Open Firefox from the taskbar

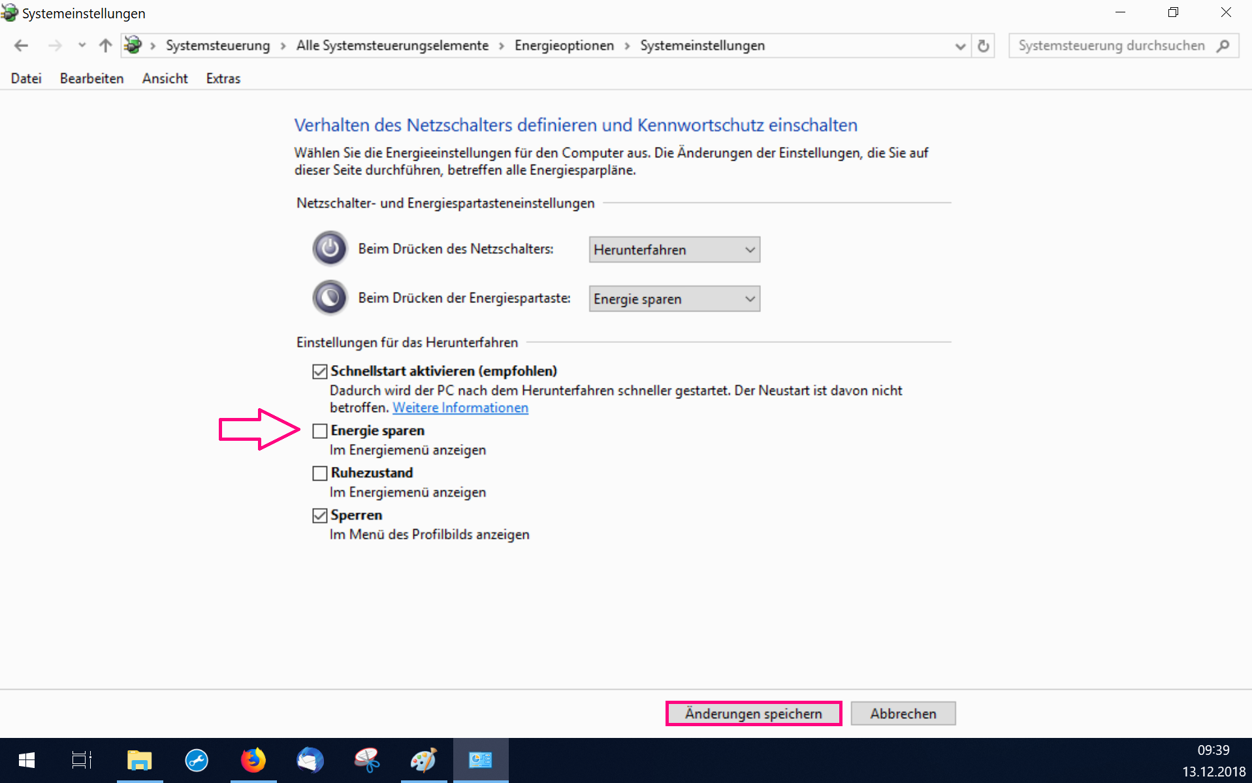click(x=253, y=759)
